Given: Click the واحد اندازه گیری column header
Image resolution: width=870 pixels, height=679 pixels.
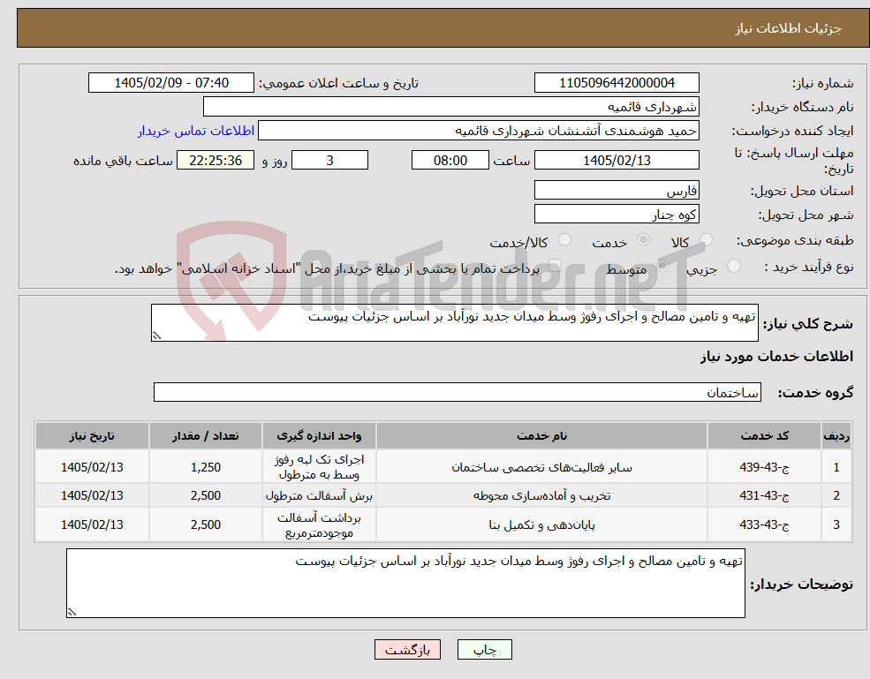Looking at the screenshot, I should [x=319, y=436].
